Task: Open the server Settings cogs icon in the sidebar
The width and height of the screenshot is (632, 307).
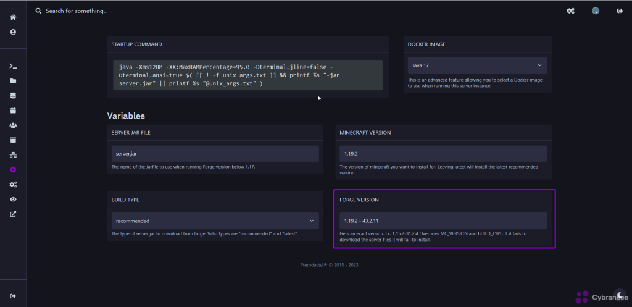Action: [x=13, y=184]
